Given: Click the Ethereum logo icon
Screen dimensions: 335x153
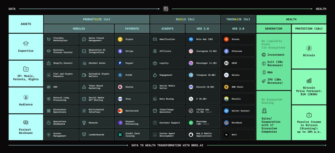Looking at the screenshot, I should 226,51.
